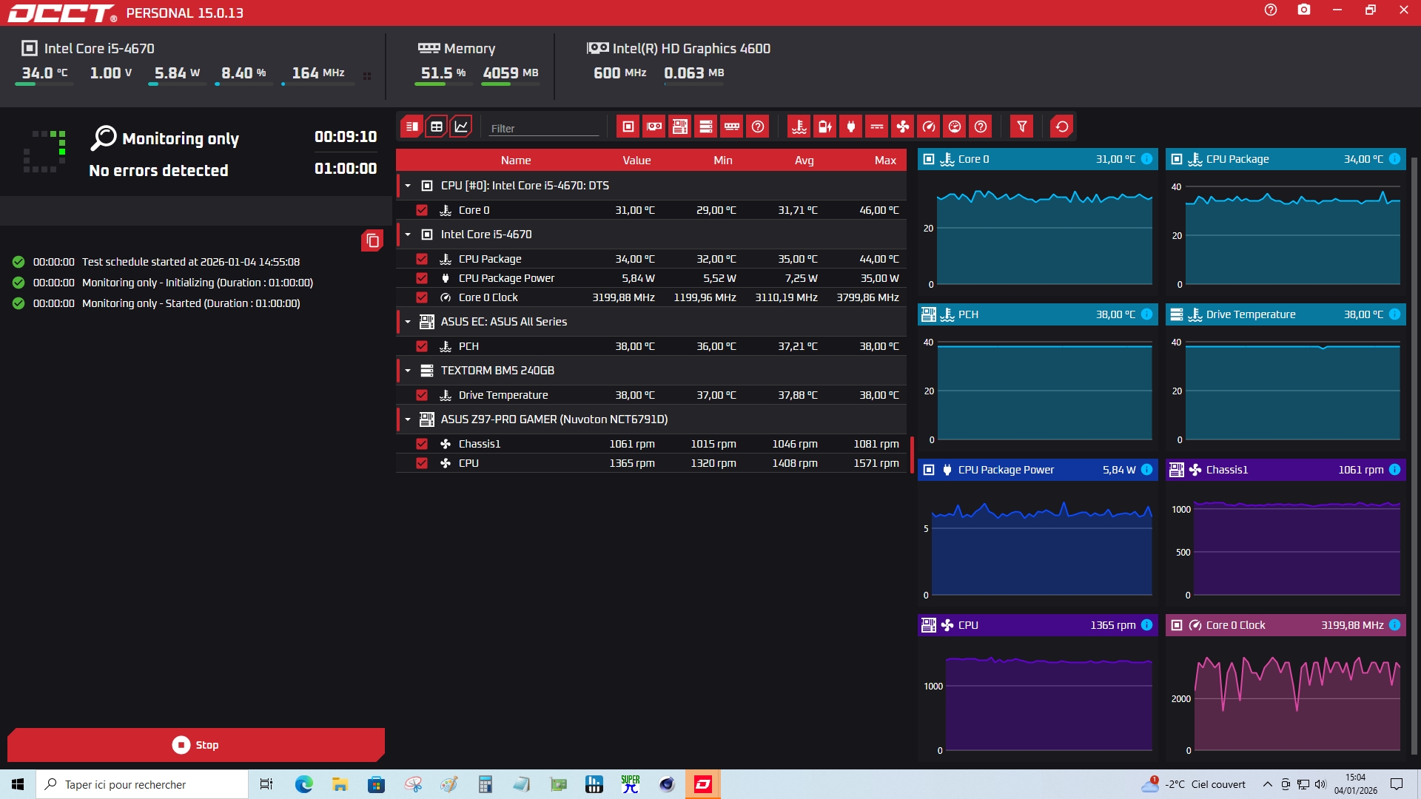This screenshot has height=799, width=1421.
Task: Collapse the TEXTORM BM5 240GB group
Action: (408, 371)
